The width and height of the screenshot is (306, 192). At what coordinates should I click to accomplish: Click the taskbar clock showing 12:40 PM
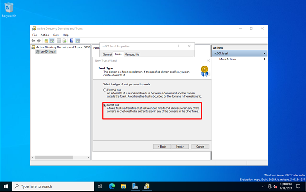tap(286, 186)
